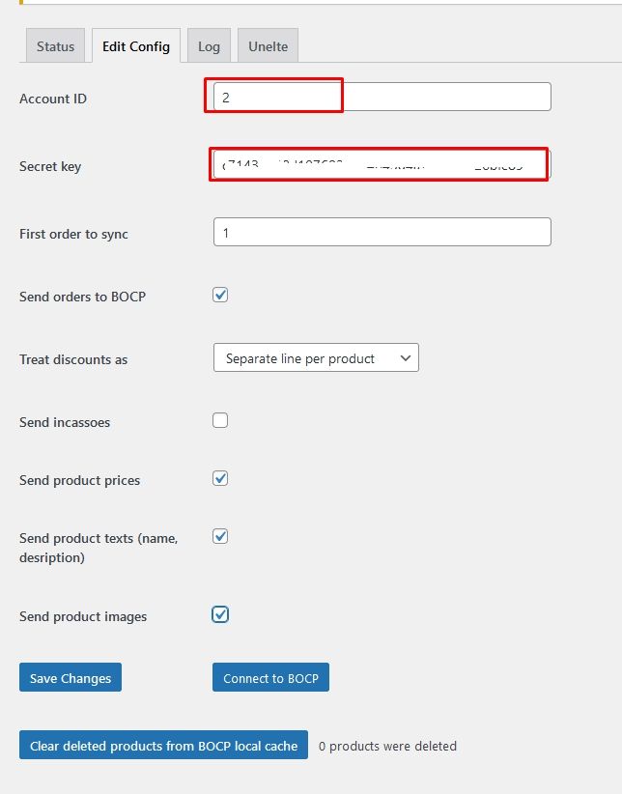Click the Send product images label
Screen dimensions: 622x794
click(x=83, y=616)
